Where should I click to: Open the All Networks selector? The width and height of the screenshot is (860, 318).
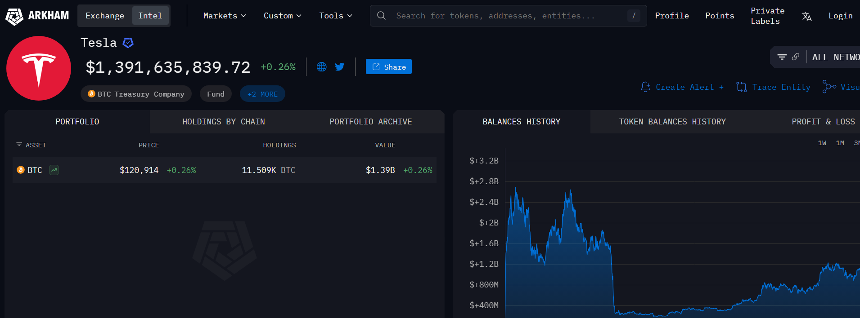click(836, 57)
